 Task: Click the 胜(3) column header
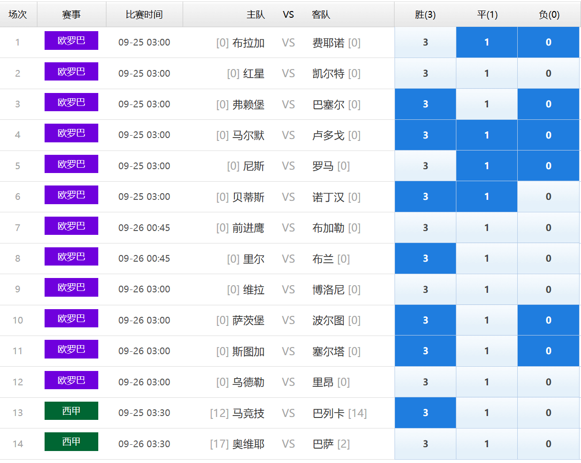[x=425, y=15]
